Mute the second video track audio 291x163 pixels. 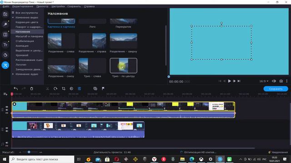pos(7,131)
